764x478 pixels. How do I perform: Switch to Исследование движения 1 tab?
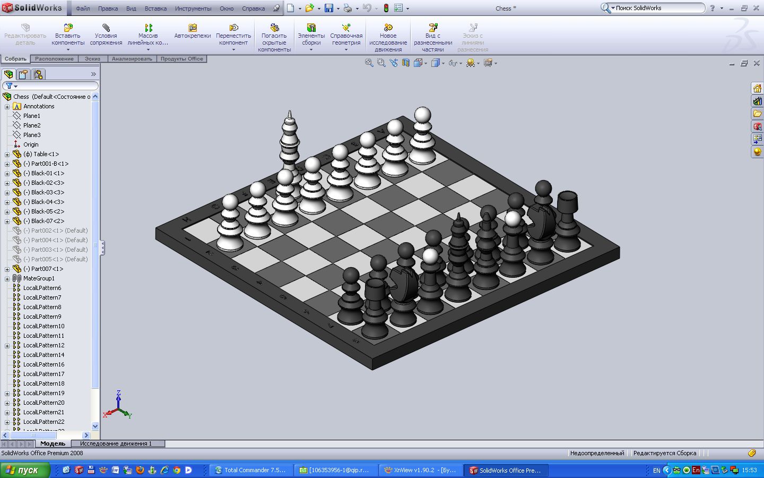117,443
